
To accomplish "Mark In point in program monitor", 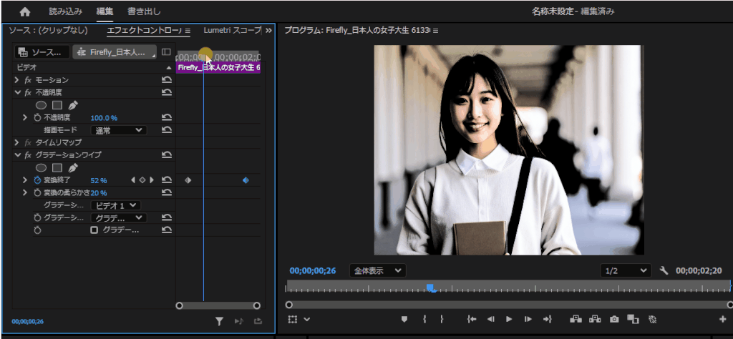I will 424,320.
